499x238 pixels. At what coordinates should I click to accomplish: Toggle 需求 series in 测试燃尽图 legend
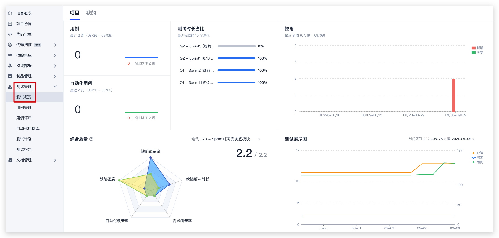tap(477, 157)
